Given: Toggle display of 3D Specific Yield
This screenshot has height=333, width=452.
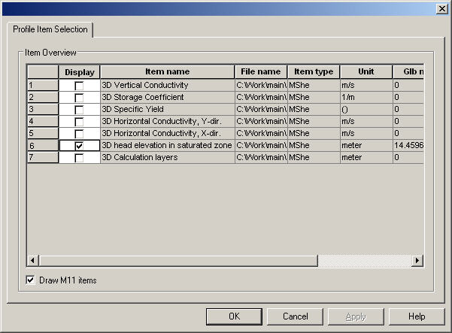Looking at the screenshot, I should [x=79, y=110].
